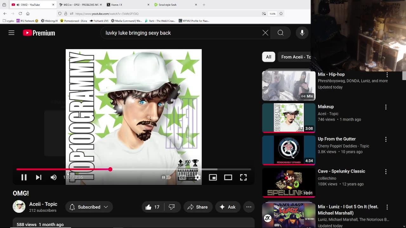Open the Aceii channel avatar
This screenshot has width=406, height=228.
point(19,206)
